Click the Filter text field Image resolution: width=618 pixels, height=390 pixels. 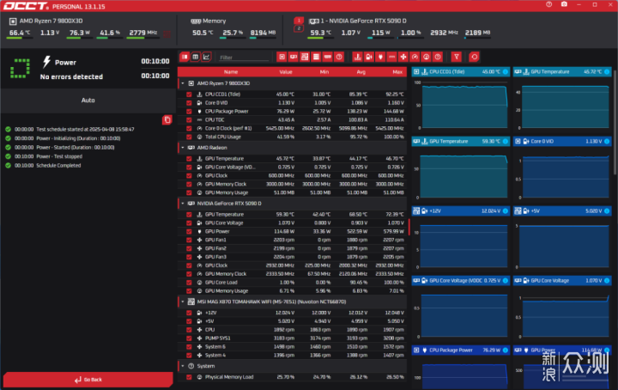(244, 58)
